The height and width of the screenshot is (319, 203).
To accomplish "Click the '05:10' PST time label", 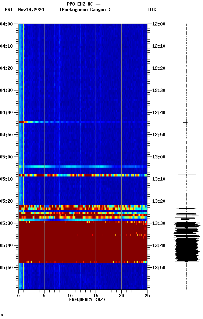I will (6, 179).
